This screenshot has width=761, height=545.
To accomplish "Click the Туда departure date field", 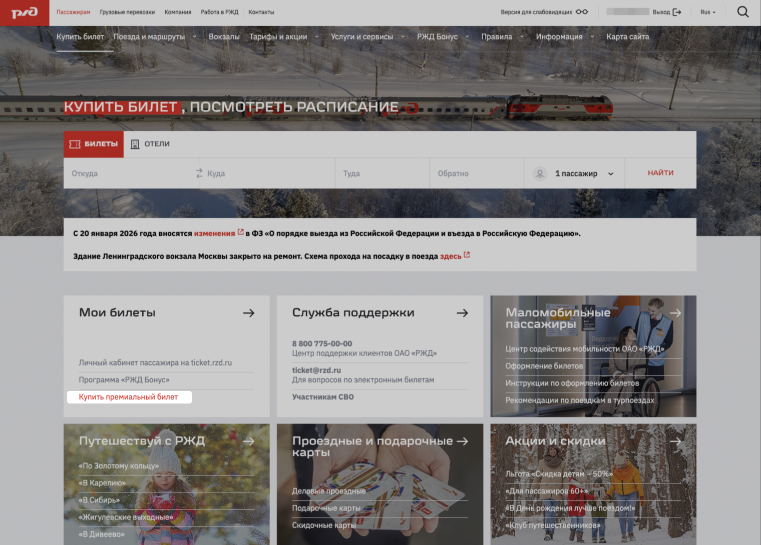I will 383,173.
